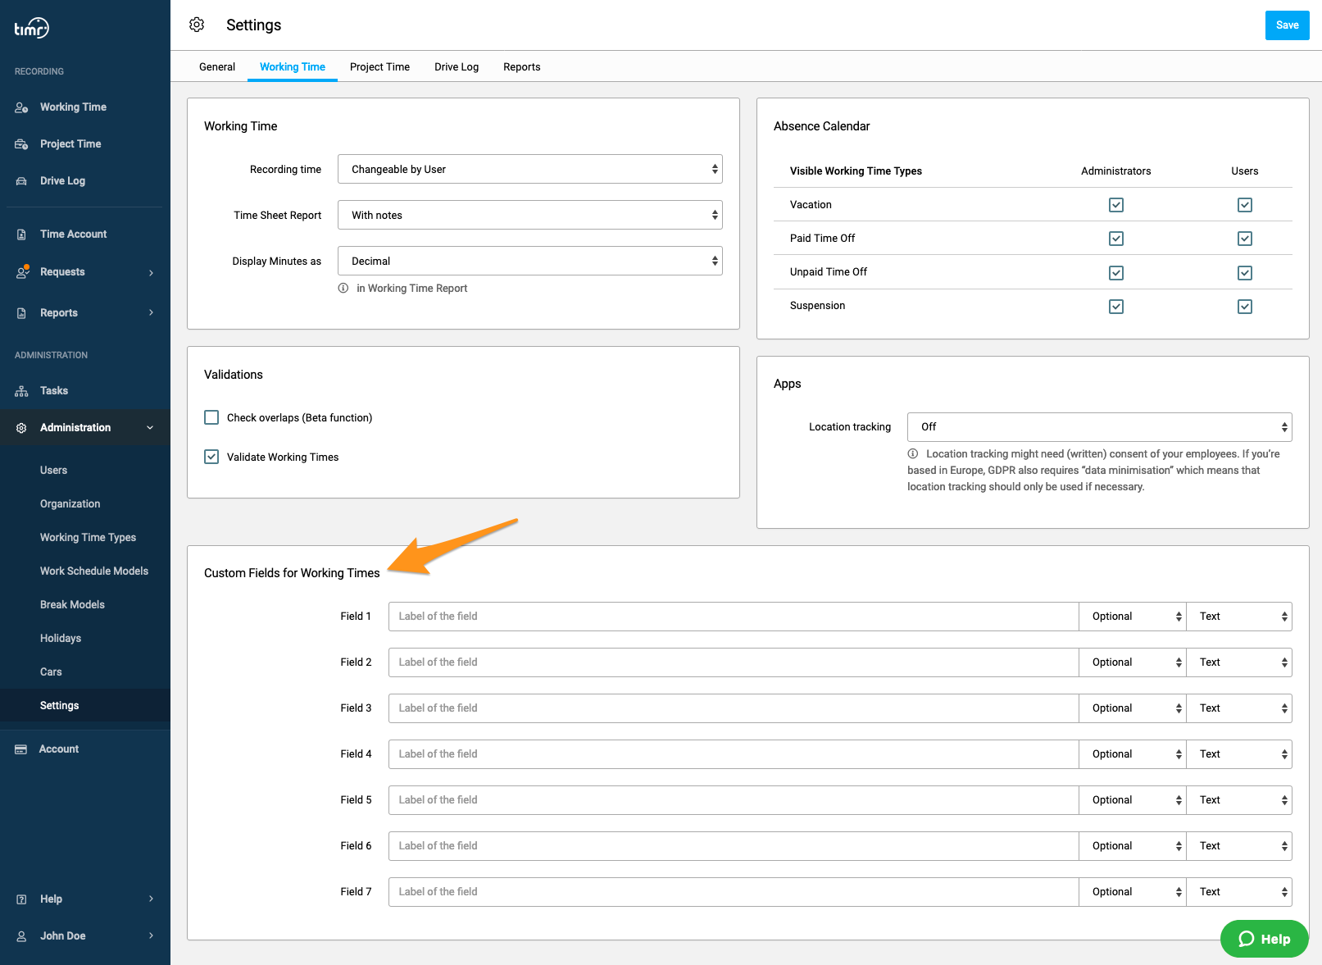
Task: Toggle Vacation Administrators checkbox
Action: click(1116, 205)
